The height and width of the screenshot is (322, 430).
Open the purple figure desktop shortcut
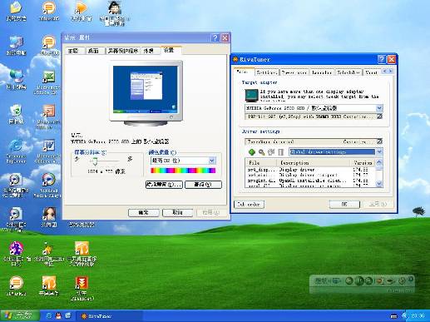coord(16,253)
